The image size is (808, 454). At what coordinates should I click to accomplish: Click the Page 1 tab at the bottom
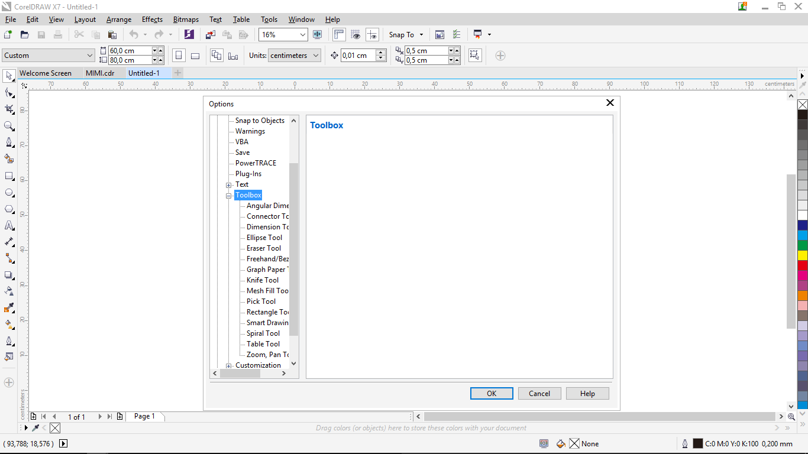point(144,417)
